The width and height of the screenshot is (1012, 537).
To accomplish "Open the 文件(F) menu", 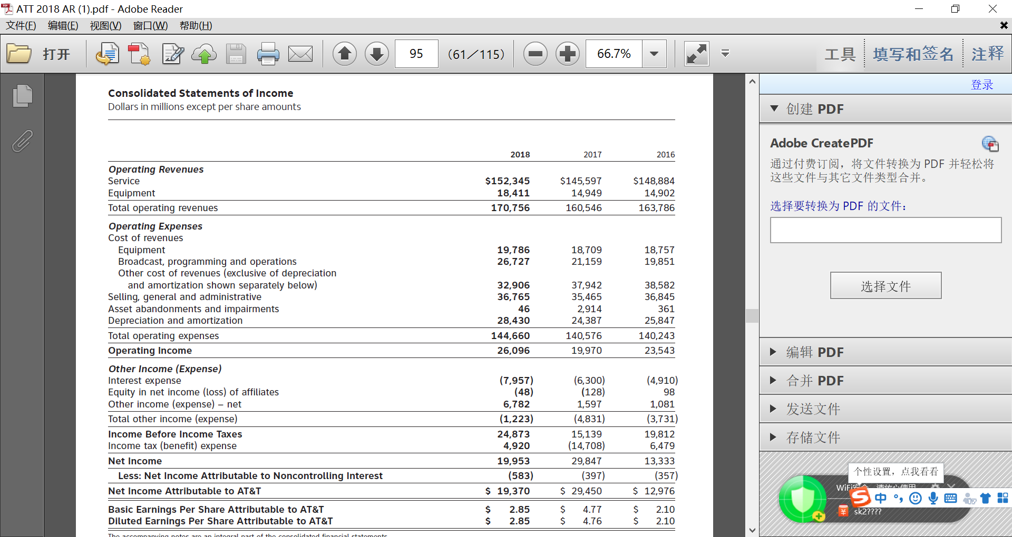I will 21,25.
